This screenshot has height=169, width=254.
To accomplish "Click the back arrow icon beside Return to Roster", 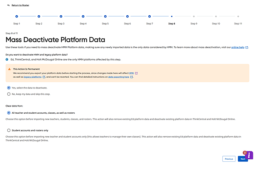I will pos(9,5).
